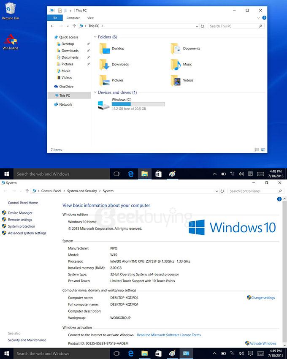
Task: Open Paint app icon on upper taskbar
Action: pyautogui.click(x=172, y=174)
